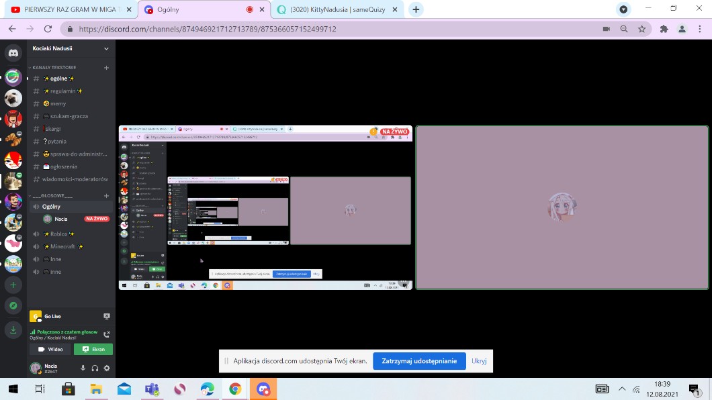The image size is (712, 400).
Task: Switch to the PIERWSZY RAZ GRAM YouTube tab
Action: (71, 9)
